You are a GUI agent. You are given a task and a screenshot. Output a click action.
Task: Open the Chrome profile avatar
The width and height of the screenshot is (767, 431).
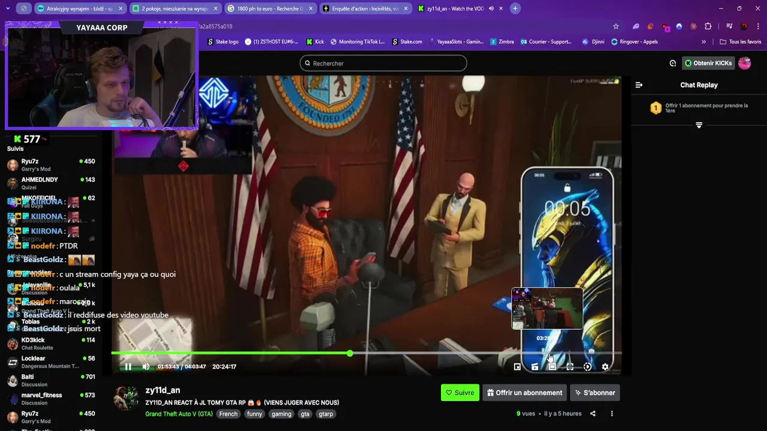pos(744,26)
